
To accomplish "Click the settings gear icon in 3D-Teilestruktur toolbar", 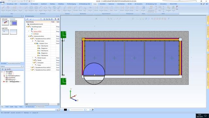I will tap(58, 19).
